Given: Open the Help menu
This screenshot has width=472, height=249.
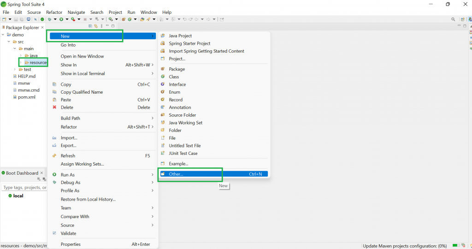Looking at the screenshot, I should coord(167,12).
